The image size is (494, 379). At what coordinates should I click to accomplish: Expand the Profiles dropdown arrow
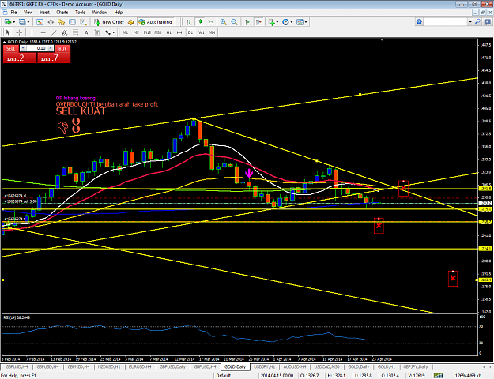pyautogui.click(x=28, y=22)
